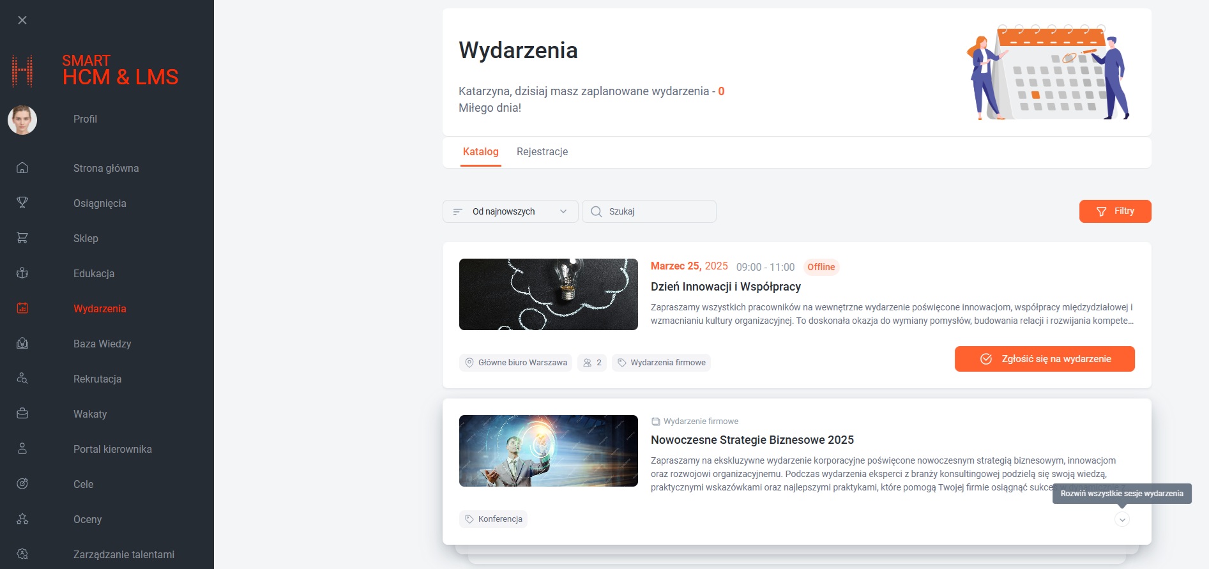Screen dimensions: 1209x569
Task: Click the briefcase Wakaty icon
Action: (22, 414)
